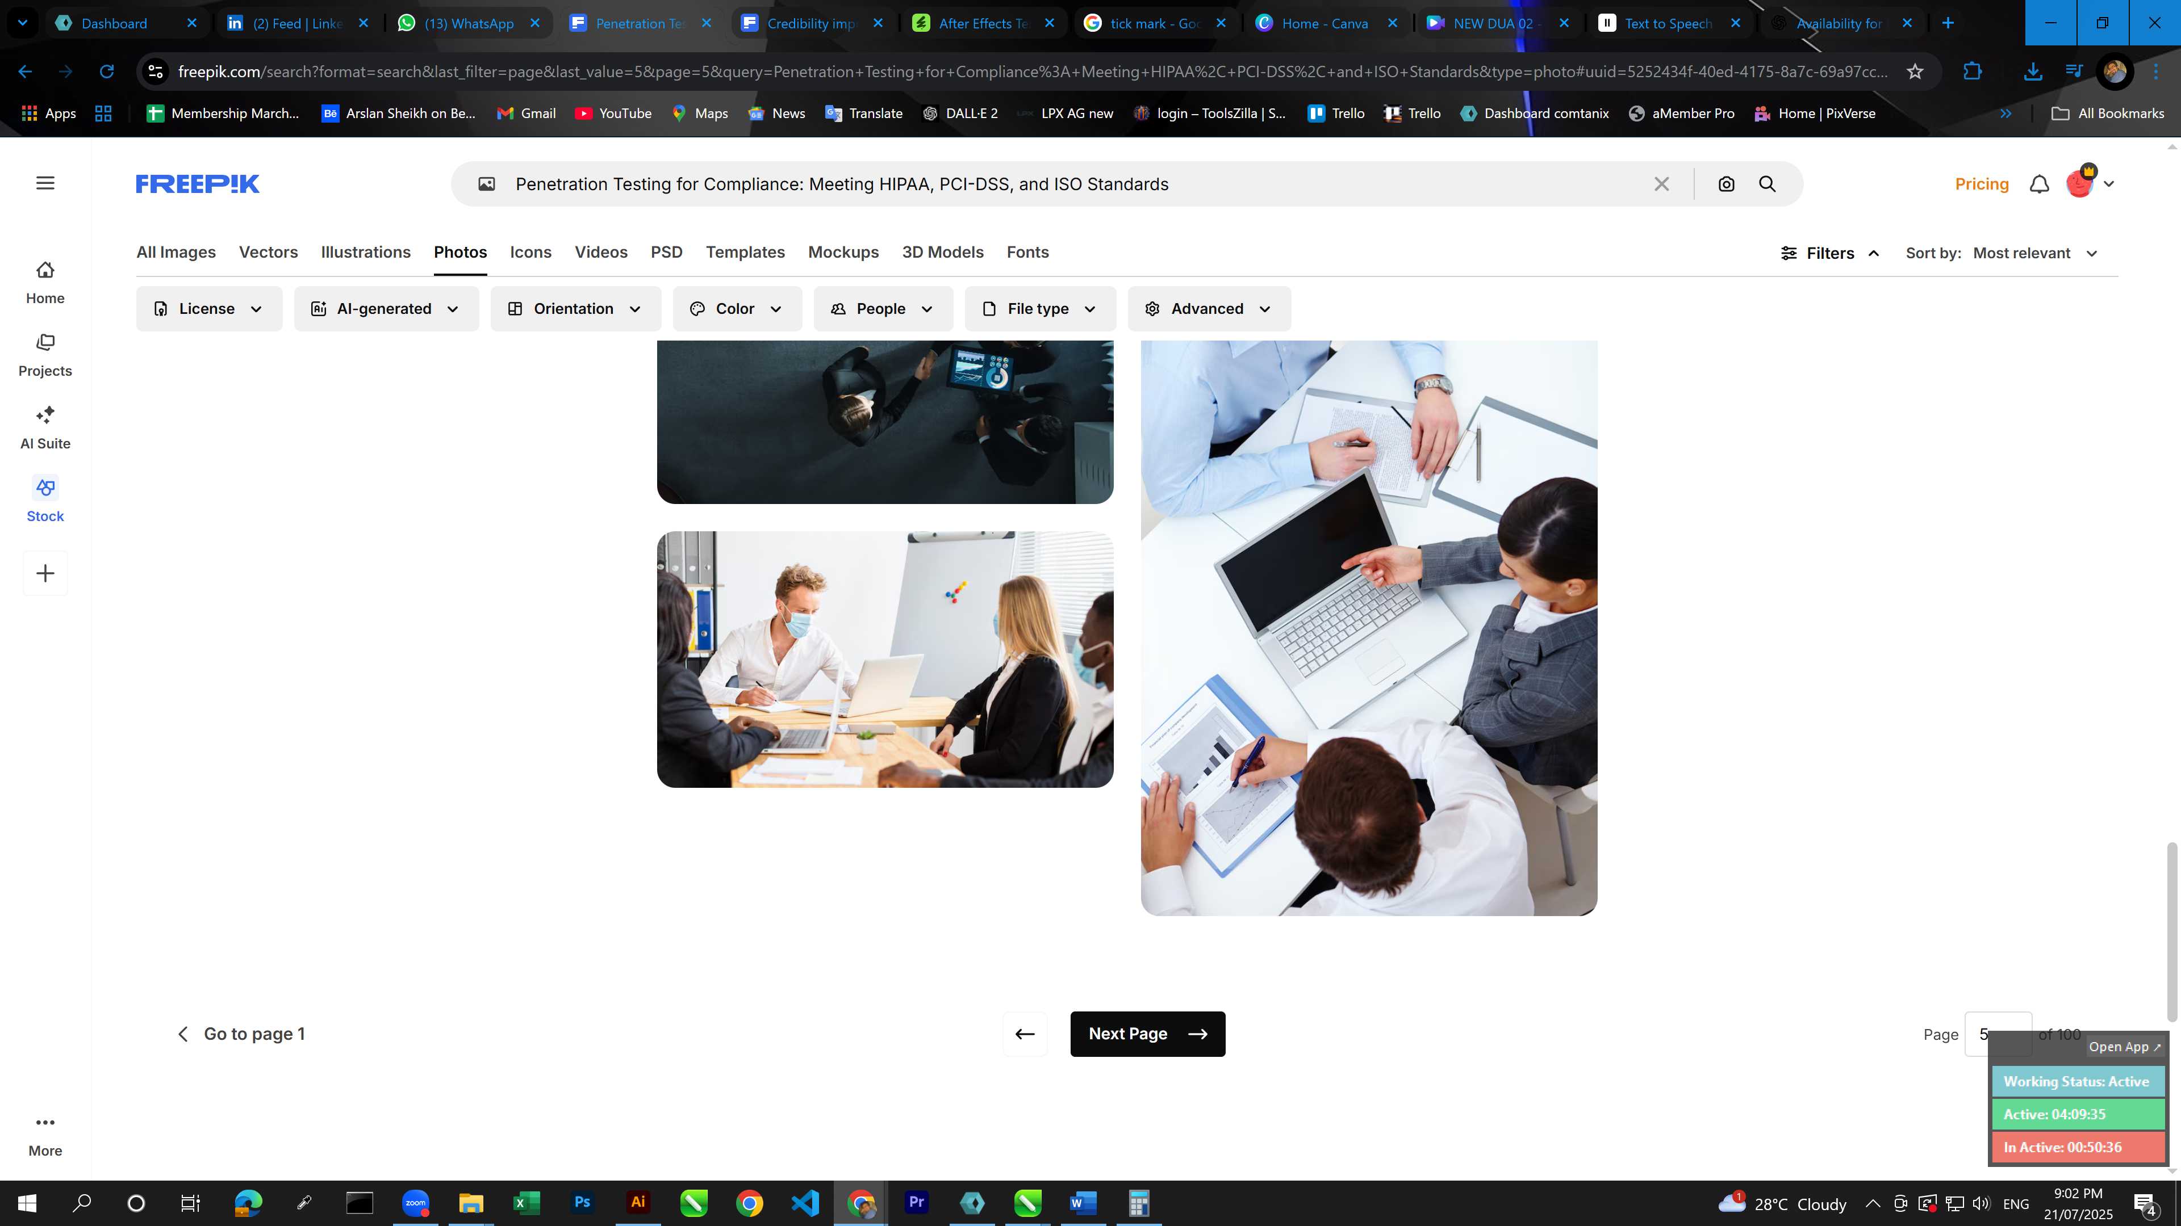Expand the Color filter dropdown
This screenshot has height=1226, width=2181.
(x=737, y=309)
